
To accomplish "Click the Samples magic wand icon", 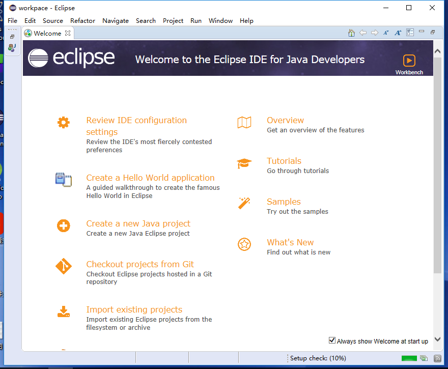I will tap(244, 204).
